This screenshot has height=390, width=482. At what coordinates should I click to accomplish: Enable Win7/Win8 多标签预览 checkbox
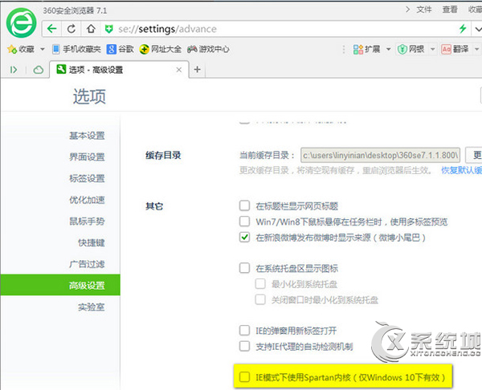click(x=244, y=221)
